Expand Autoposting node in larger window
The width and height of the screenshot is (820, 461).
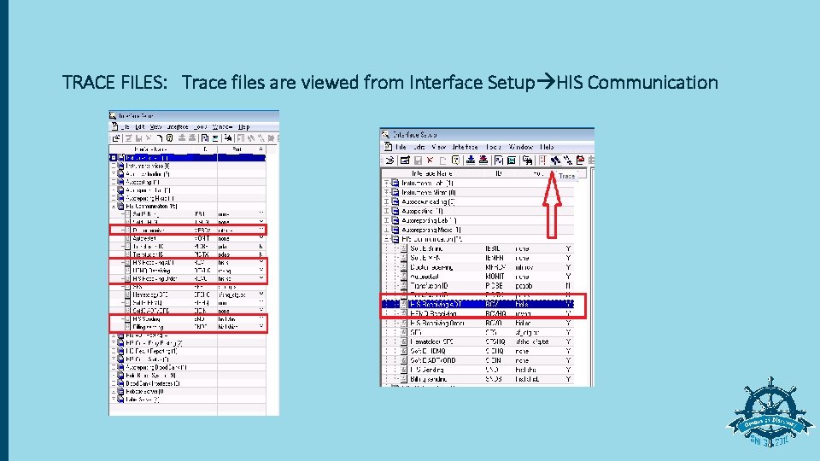386,211
